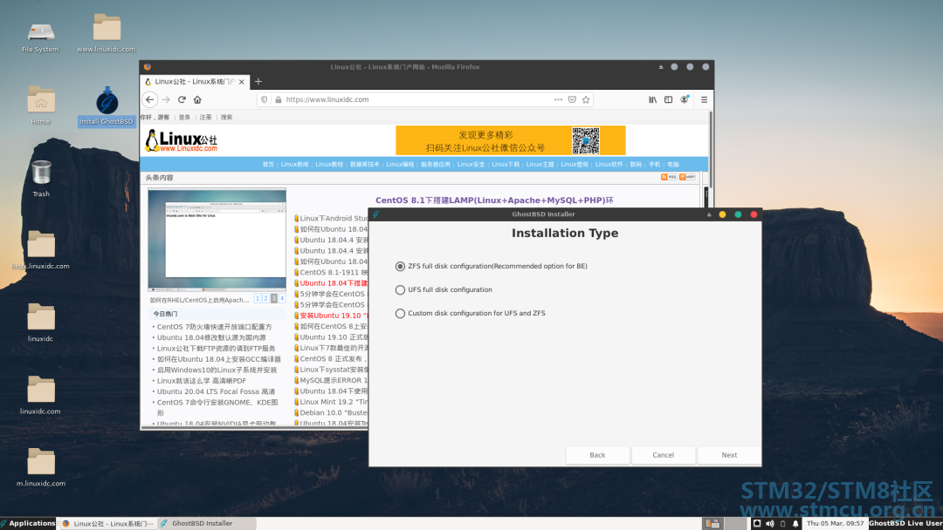Open the m.linuxidc.com desktop folder
Viewport: 943px width, 530px height.
point(41,467)
